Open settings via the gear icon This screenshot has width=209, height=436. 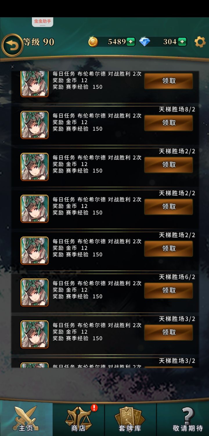[200, 42]
